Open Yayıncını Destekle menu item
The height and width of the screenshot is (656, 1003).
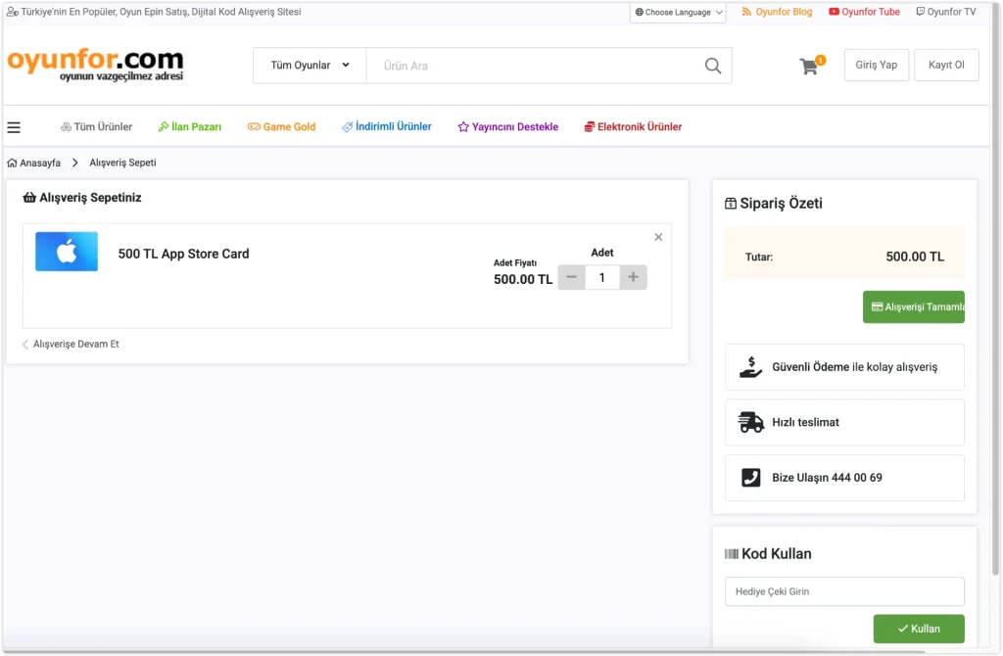point(508,126)
